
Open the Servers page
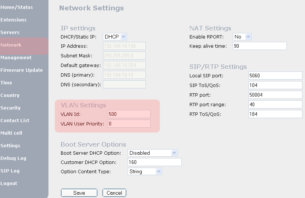click(x=10, y=33)
